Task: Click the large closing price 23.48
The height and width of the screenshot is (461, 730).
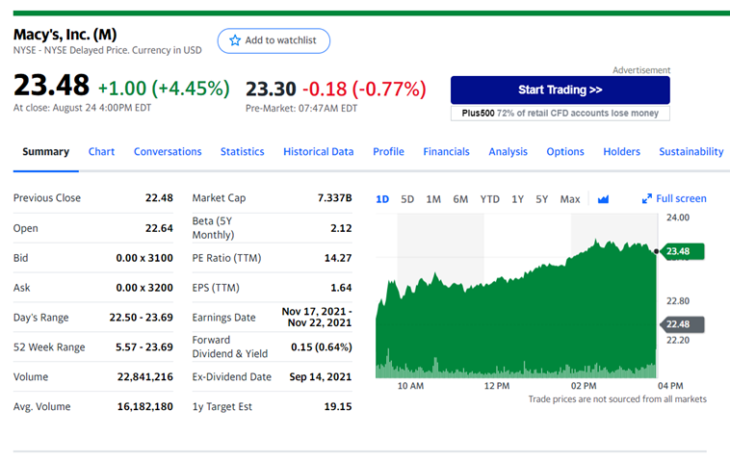Action: click(51, 85)
